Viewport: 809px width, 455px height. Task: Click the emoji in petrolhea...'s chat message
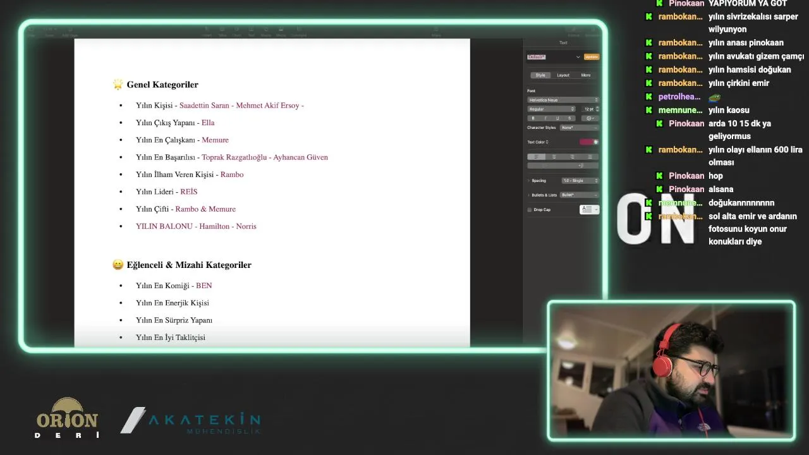tap(714, 97)
